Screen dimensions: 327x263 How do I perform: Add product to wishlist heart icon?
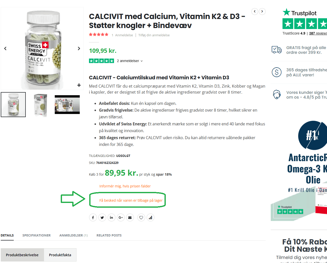(x=141, y=218)
